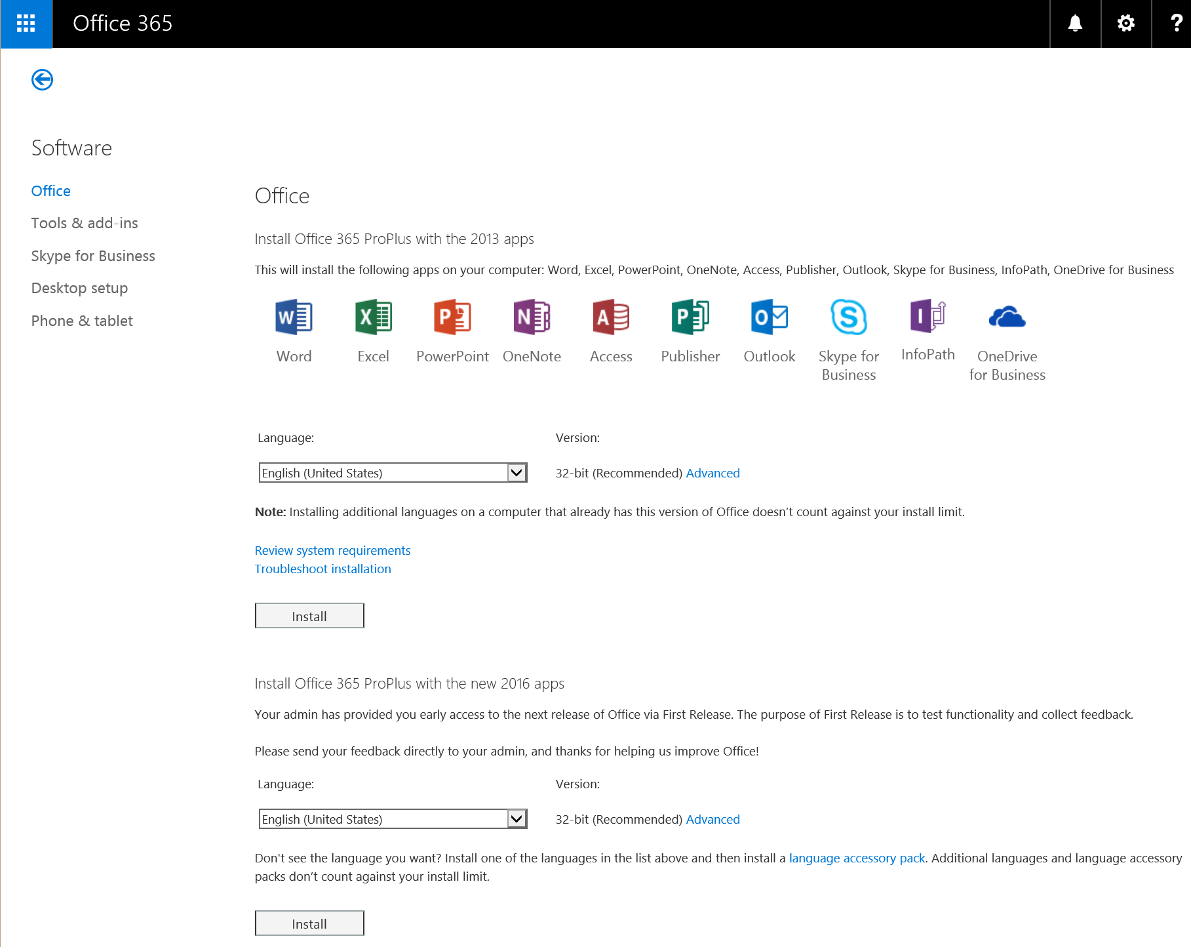Screen dimensions: 1191x947
Task: Click the Word app icon
Action: pos(294,317)
